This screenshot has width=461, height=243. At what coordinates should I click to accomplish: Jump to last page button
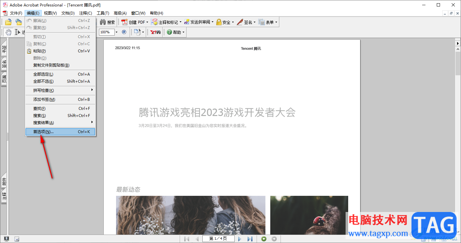250,239
